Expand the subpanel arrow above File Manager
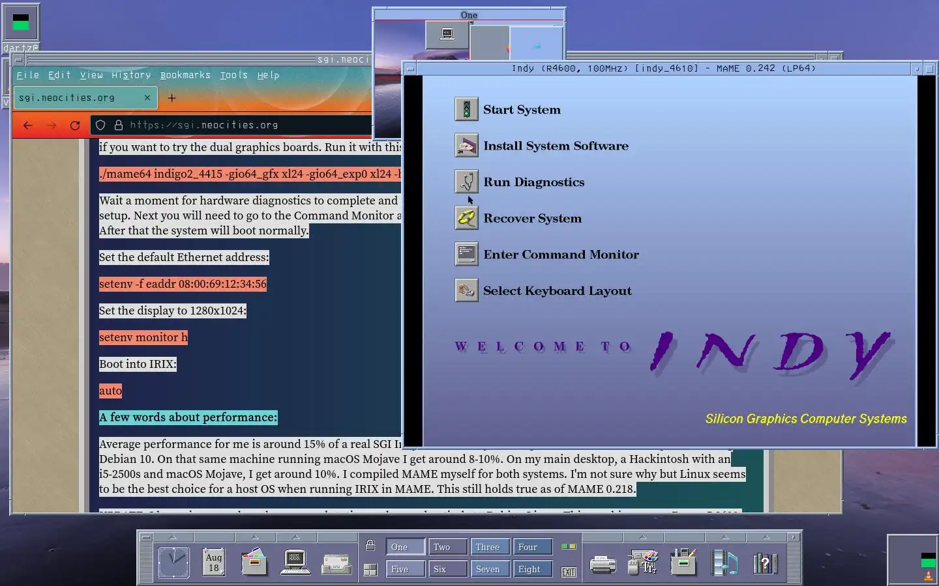The image size is (939, 586). click(255, 537)
